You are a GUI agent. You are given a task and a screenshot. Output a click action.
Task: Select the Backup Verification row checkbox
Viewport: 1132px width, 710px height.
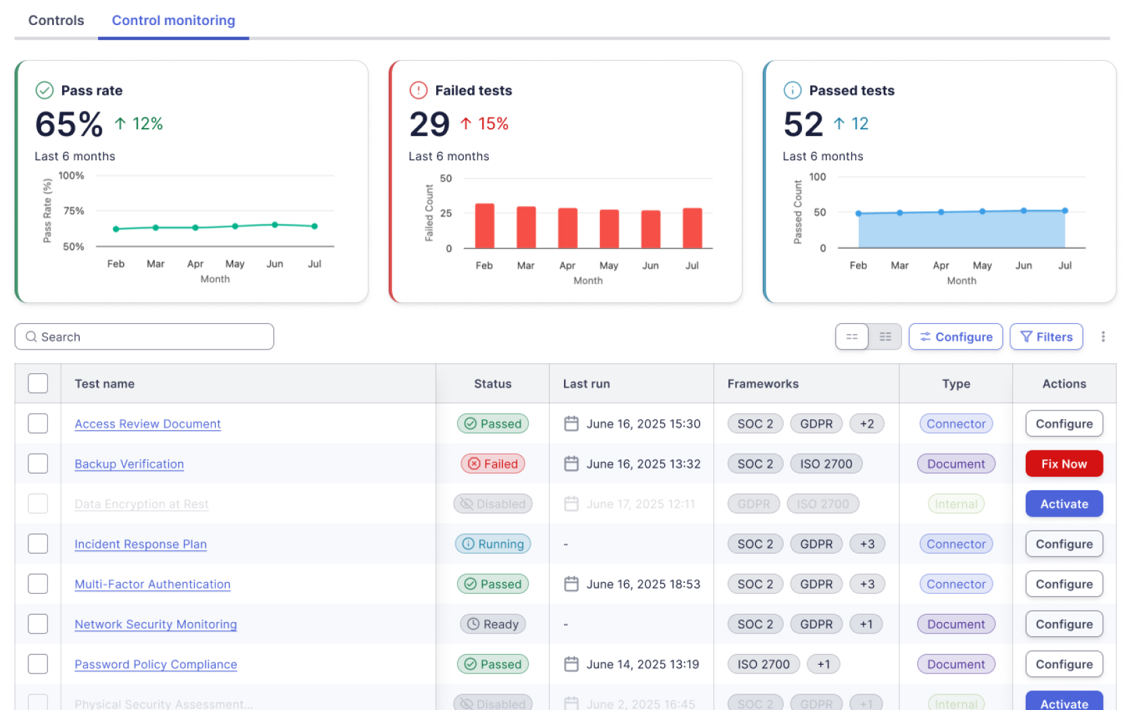point(38,464)
